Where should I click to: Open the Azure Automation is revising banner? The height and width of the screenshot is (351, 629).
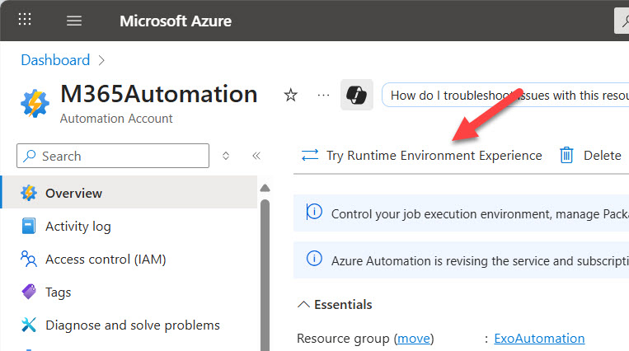(x=462, y=260)
